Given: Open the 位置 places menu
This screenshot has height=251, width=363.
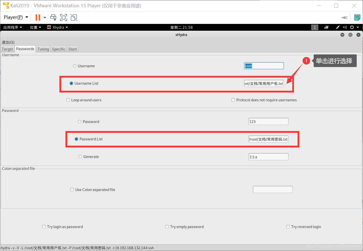Looking at the screenshot, I should 35,27.
